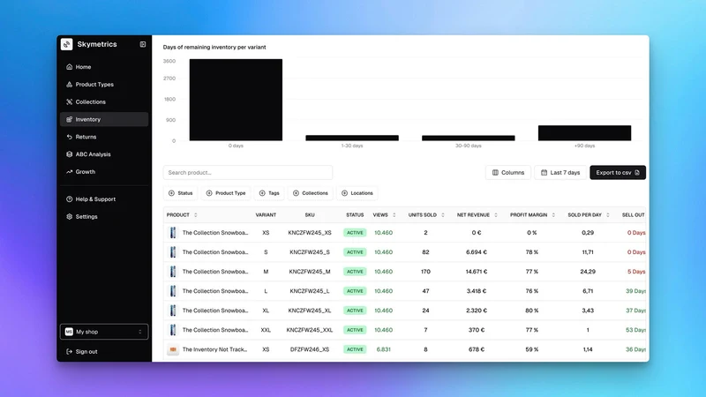The image size is (706, 397).
Task: Click the Skymetrics logo icon
Action: coord(67,44)
